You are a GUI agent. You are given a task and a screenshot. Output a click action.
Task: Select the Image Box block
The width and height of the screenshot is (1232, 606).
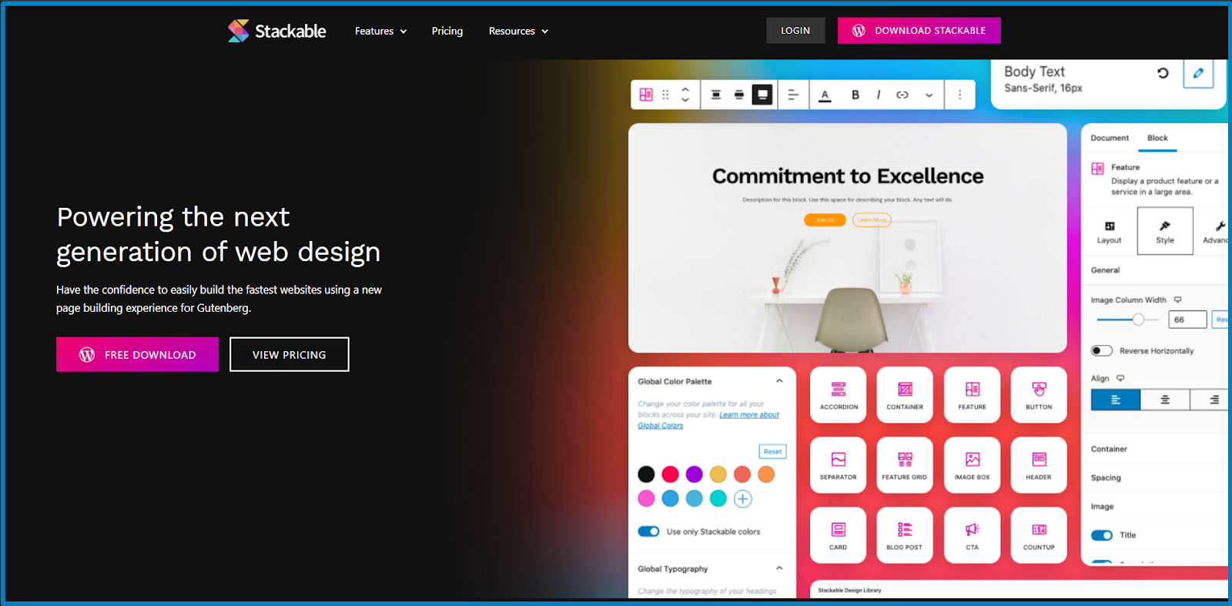tap(972, 465)
